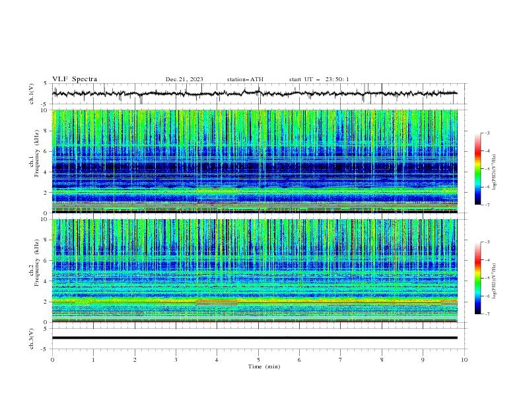This screenshot has height=404, width=523.
Task: Click the "-7" label on the ch.2 colorbar
Action: [x=487, y=314]
